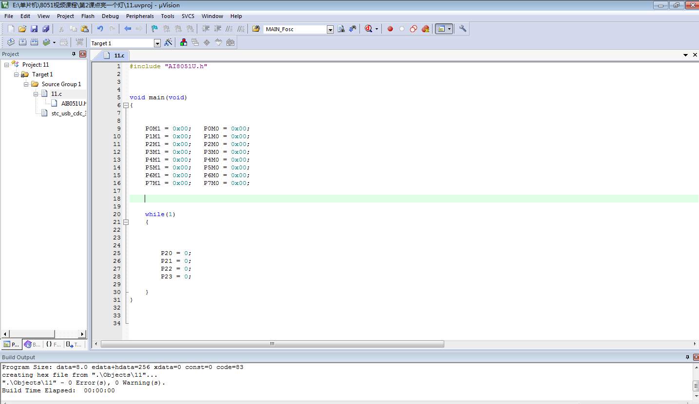Click the Batch Build icon
The height and width of the screenshot is (404, 699).
(46, 42)
